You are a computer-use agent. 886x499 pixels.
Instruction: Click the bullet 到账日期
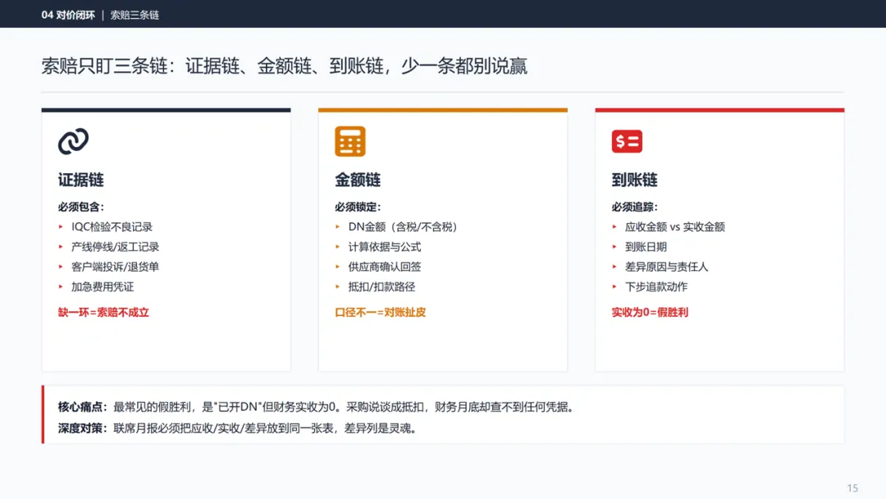click(x=646, y=247)
